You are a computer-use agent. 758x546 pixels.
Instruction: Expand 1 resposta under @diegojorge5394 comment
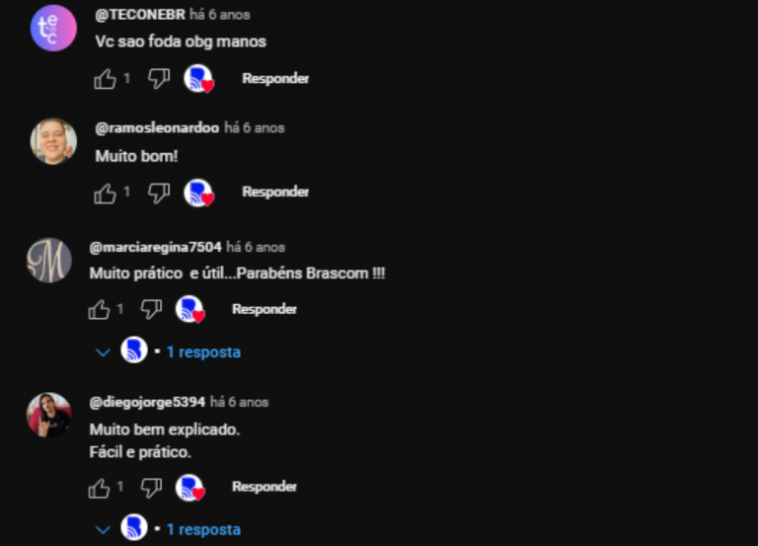pos(203,529)
